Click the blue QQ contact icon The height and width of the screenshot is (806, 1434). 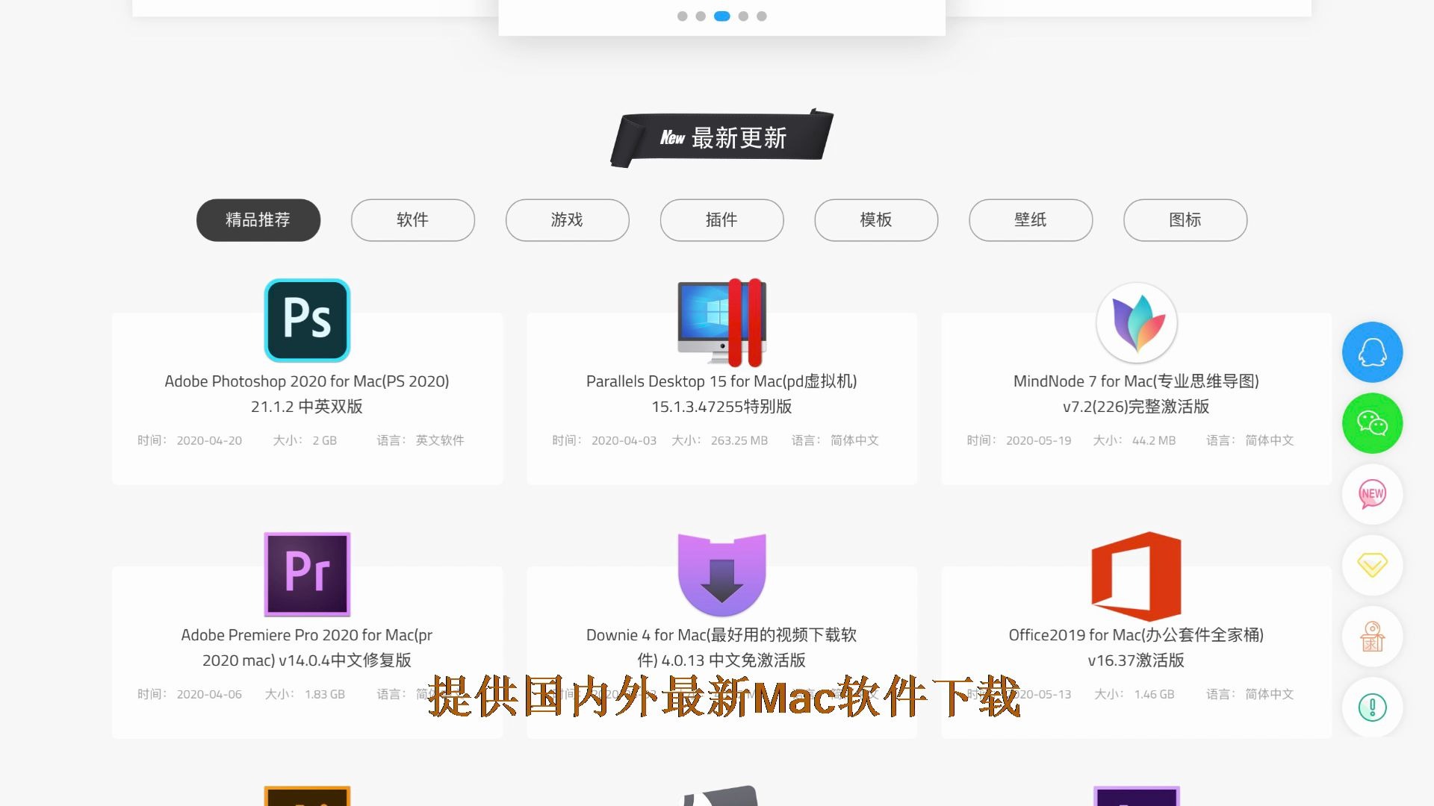coord(1372,352)
